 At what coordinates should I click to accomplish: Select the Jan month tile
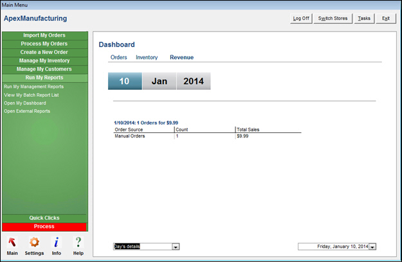[x=159, y=82]
